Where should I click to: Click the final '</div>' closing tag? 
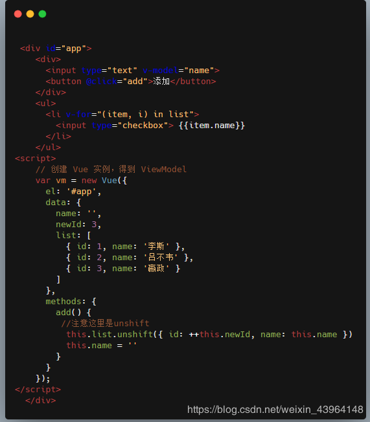coord(40,401)
